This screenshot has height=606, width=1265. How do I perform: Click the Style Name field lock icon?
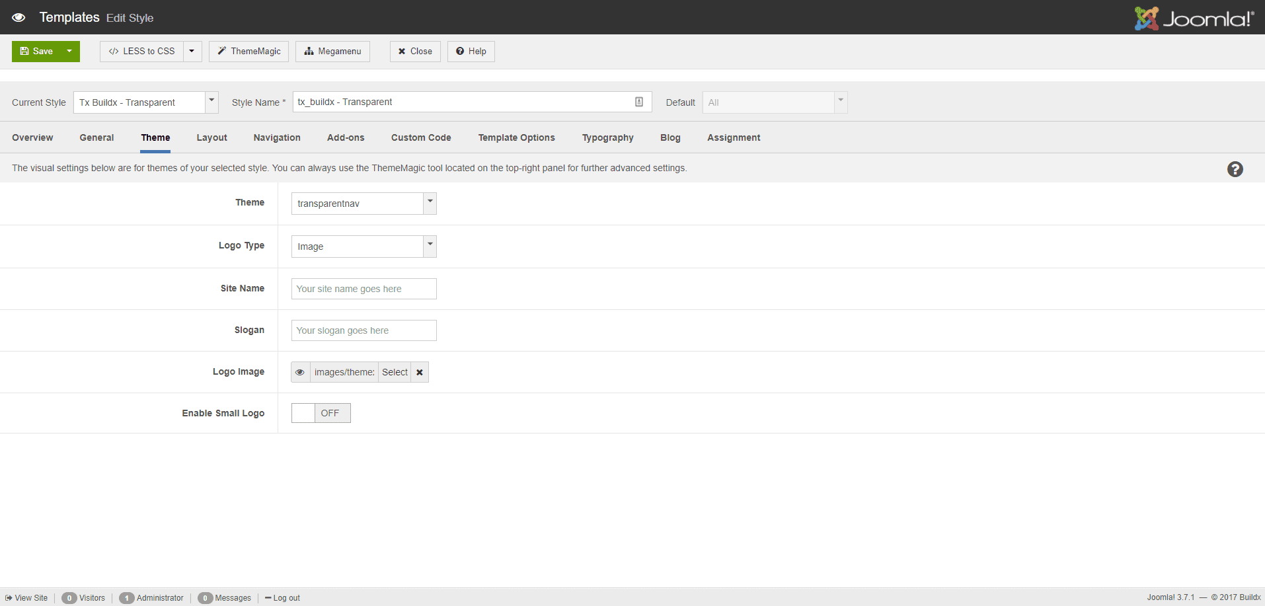(638, 102)
